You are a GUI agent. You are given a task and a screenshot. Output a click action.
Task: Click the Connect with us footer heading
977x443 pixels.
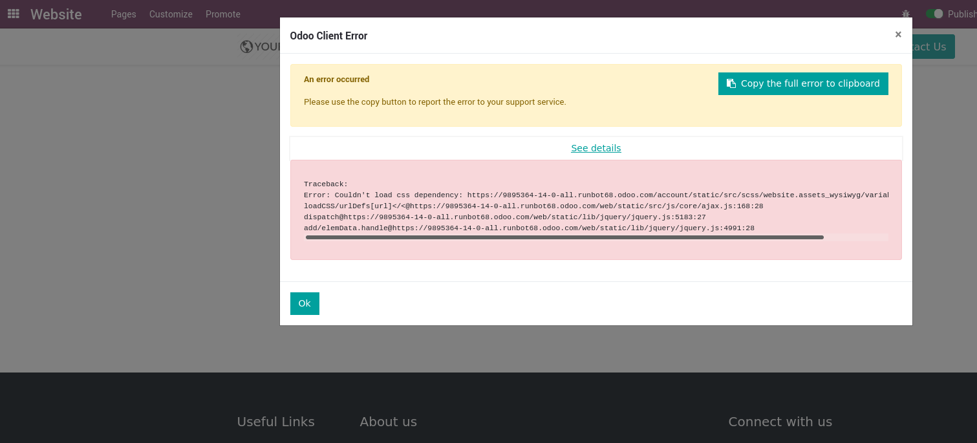[x=780, y=422]
